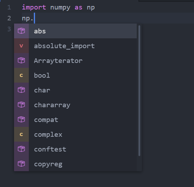Image resolution: width=194 pixels, height=187 pixels.
Task: Click the package icon next to chararray
Action: (x=21, y=105)
